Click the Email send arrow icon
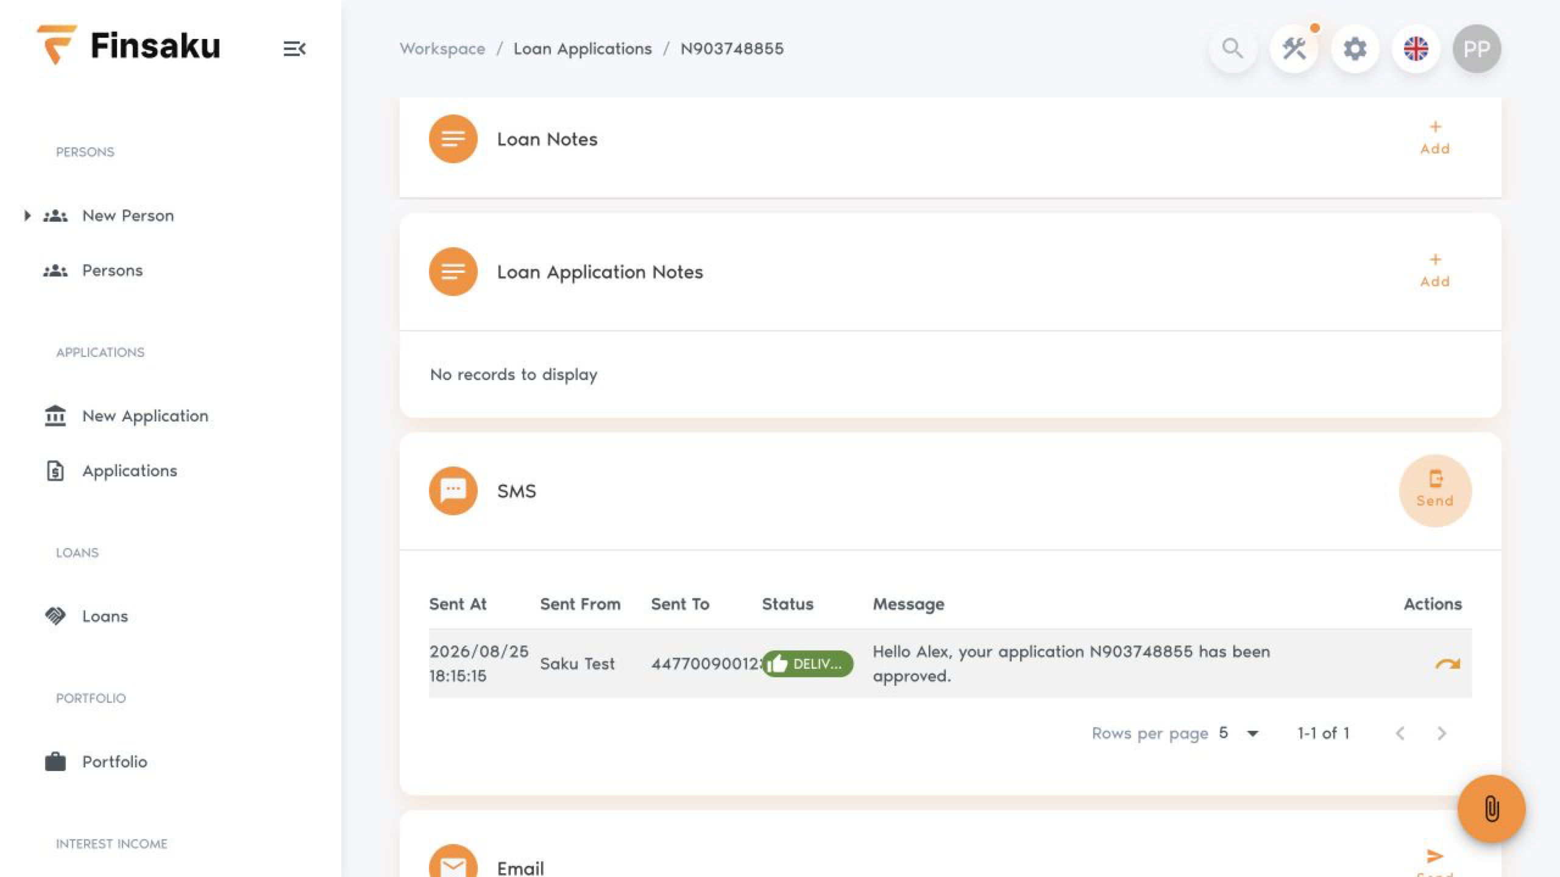The image size is (1560, 877). (1435, 856)
